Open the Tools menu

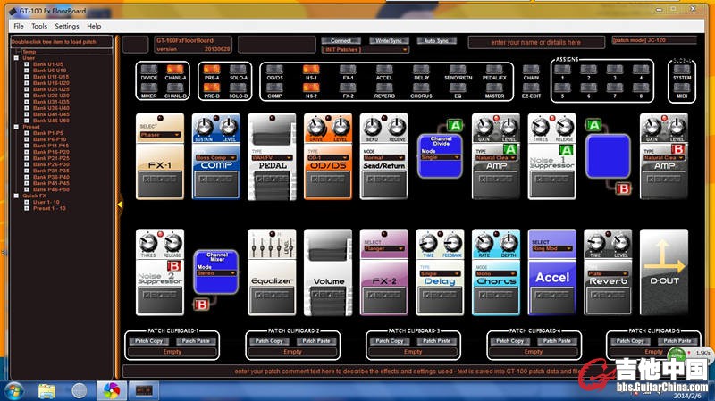pos(39,26)
